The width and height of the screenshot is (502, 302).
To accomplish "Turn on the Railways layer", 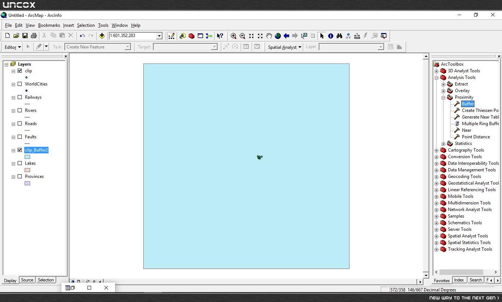I will [20, 97].
